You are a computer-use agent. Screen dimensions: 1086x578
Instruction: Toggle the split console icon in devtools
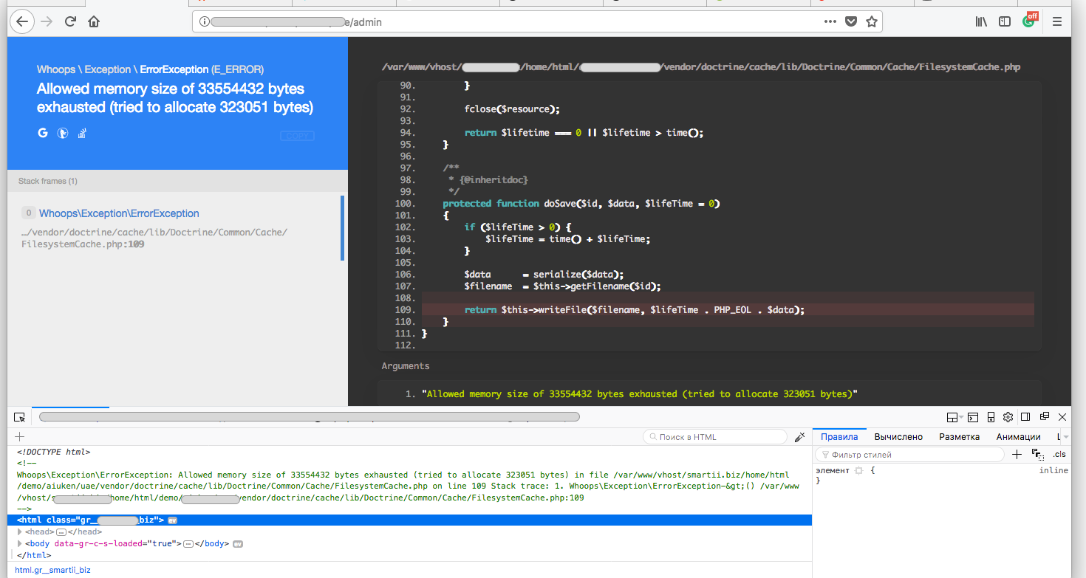973,418
